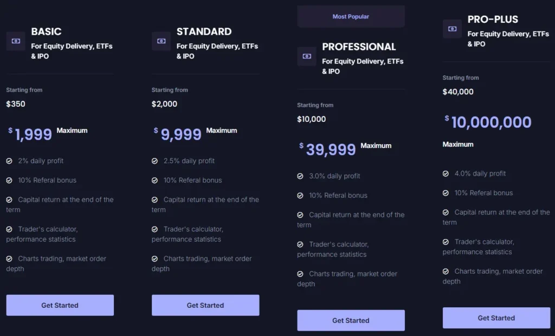Select the Most Popular badge
Screen dimensions: 555x336
[351, 17]
